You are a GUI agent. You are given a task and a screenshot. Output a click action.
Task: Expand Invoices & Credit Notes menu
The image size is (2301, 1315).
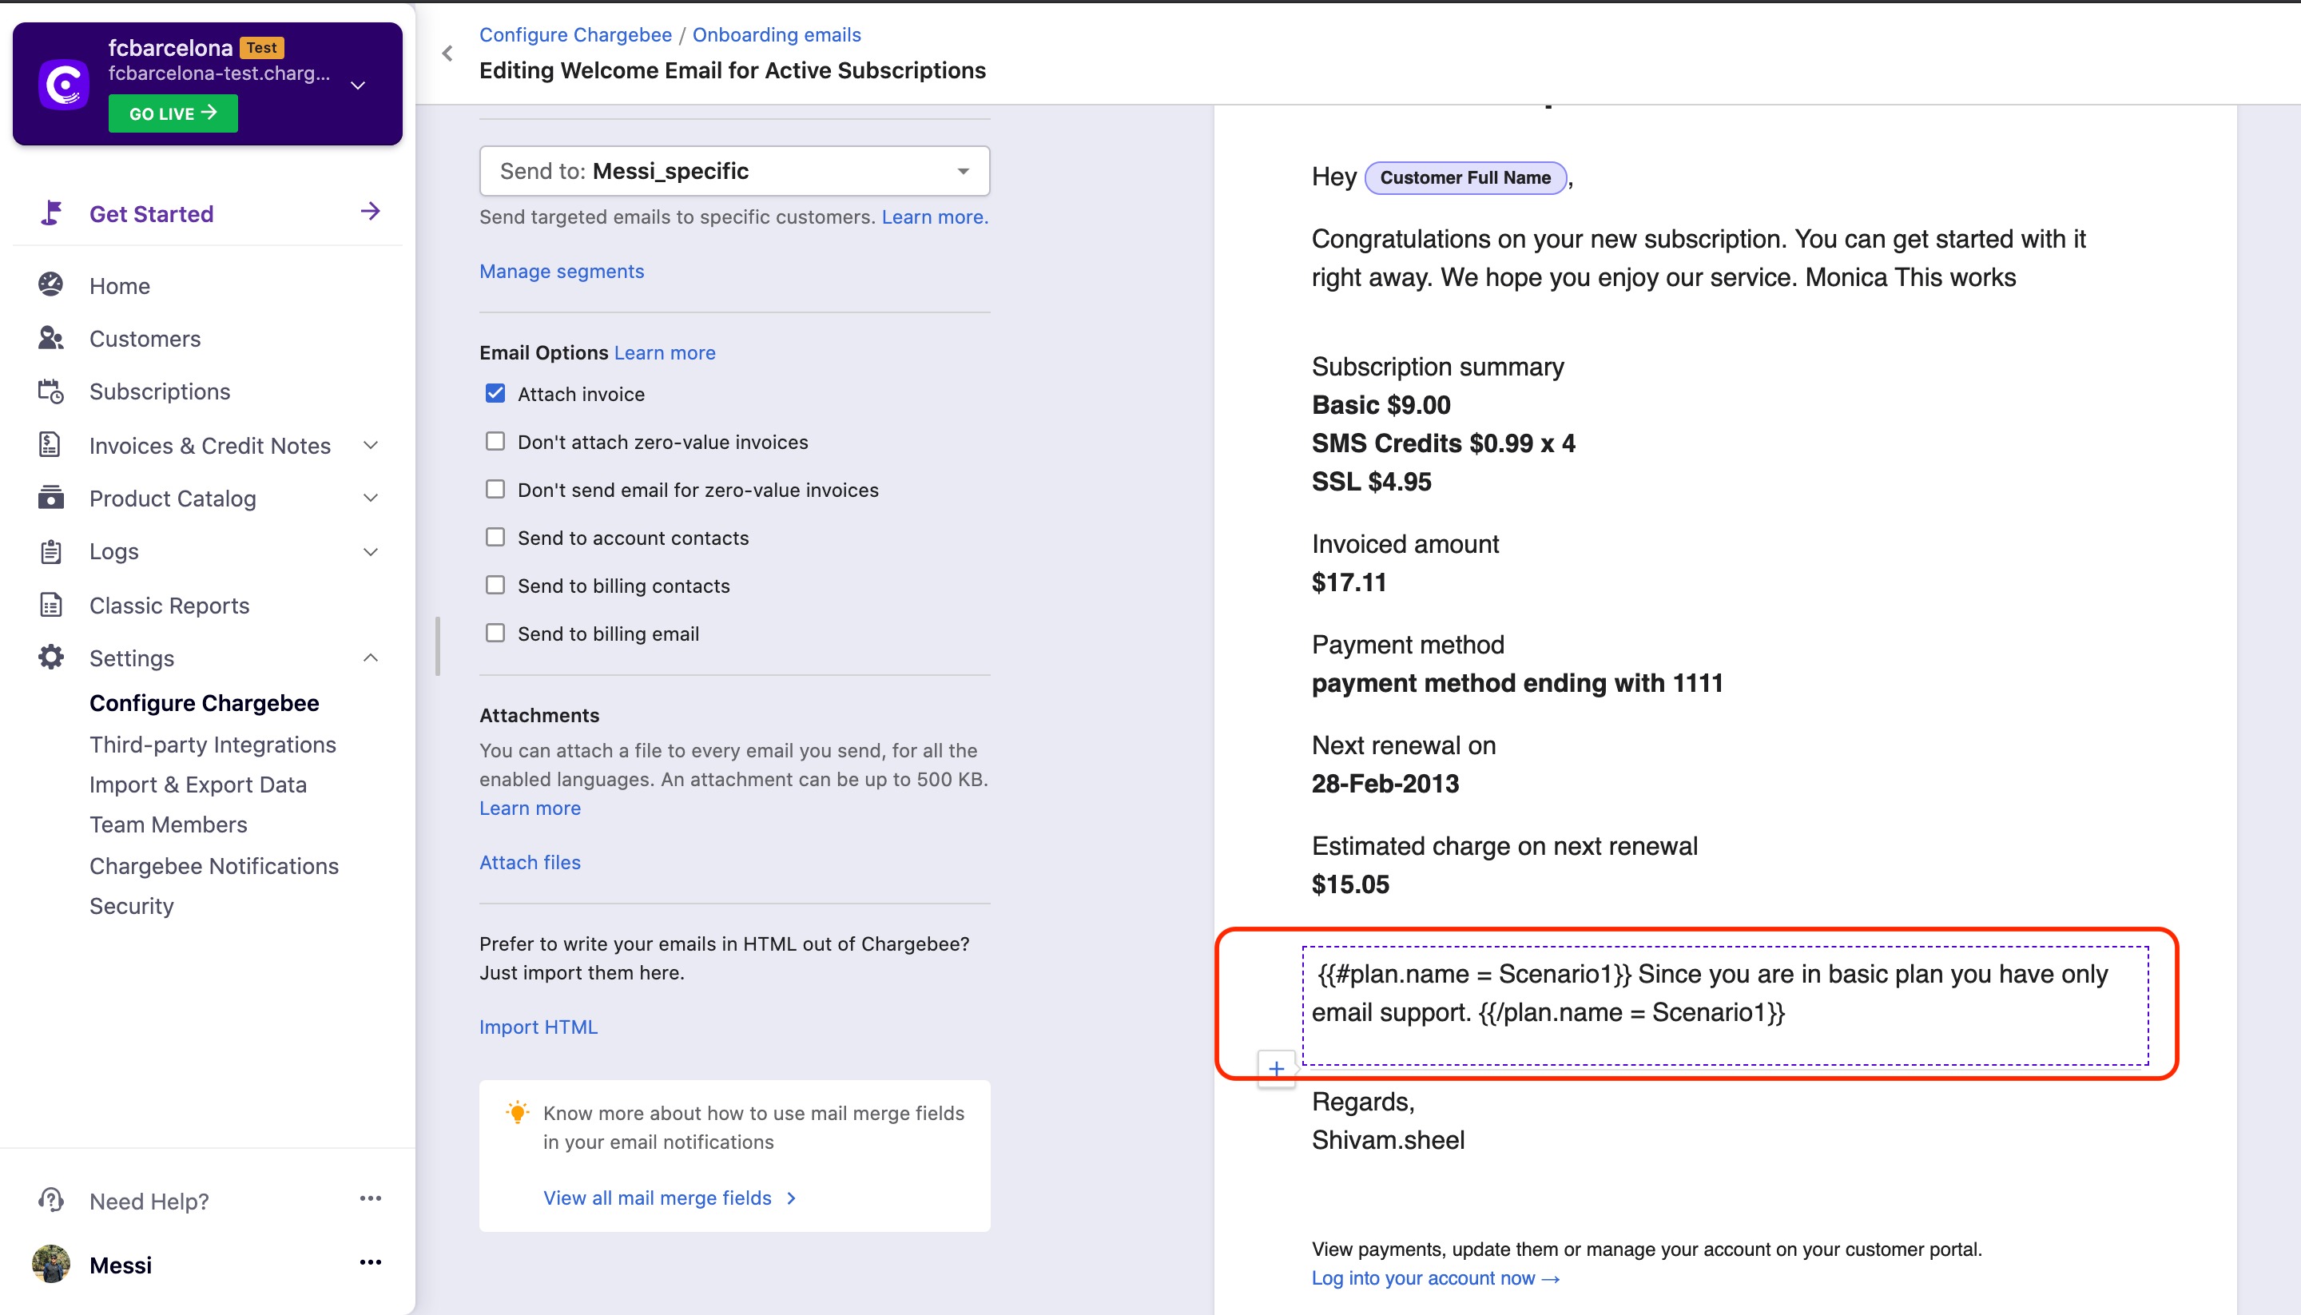point(370,445)
